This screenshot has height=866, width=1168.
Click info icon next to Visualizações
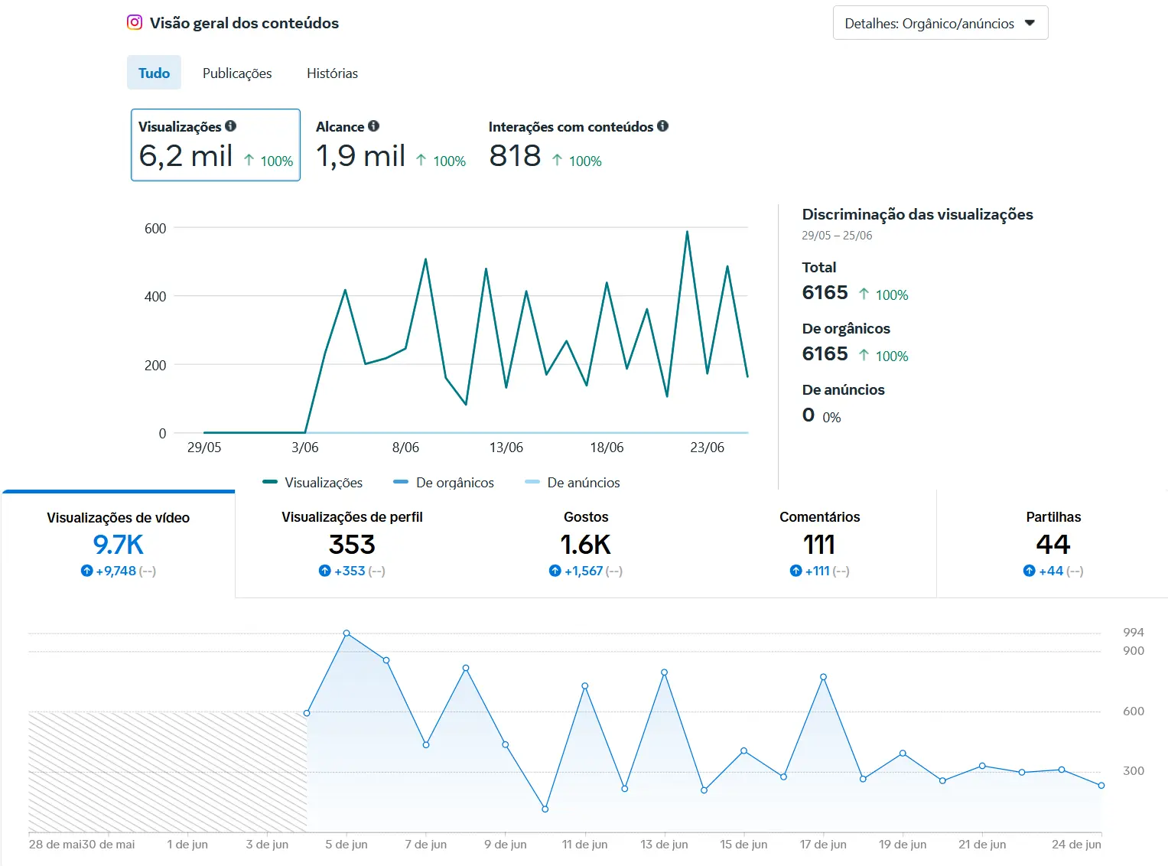tap(230, 126)
